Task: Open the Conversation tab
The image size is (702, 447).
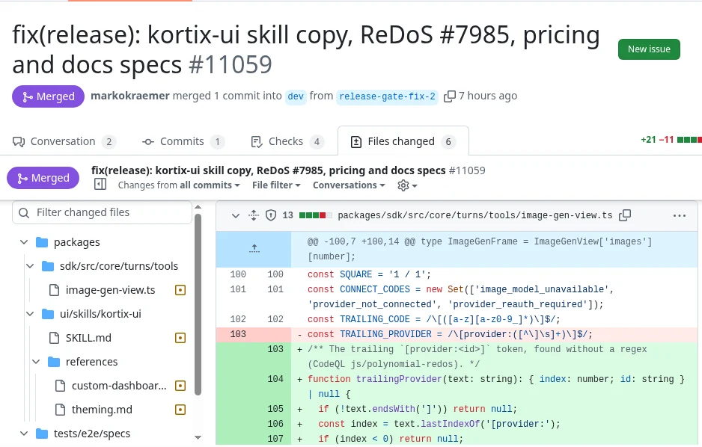Action: 64,142
